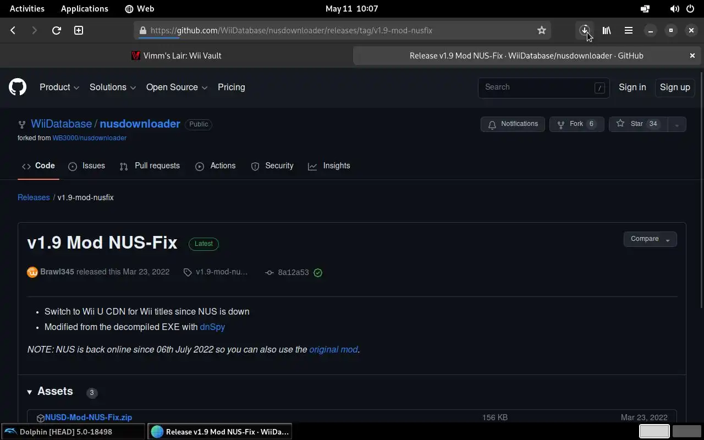Go back with the browser back arrow

(13, 30)
